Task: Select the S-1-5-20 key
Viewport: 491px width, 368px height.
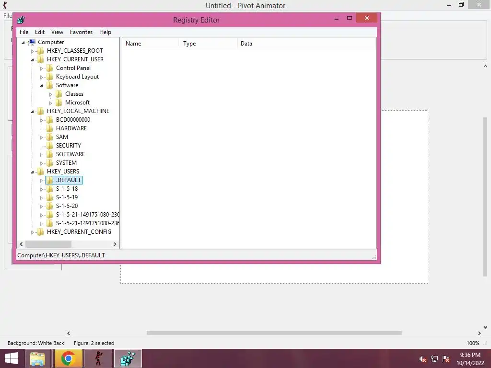Action: point(67,206)
